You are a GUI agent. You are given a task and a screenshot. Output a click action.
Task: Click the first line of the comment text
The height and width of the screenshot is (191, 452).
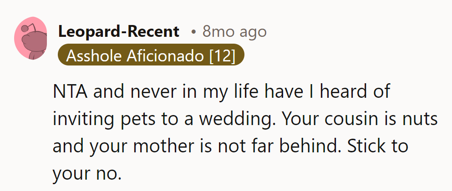tap(221, 92)
